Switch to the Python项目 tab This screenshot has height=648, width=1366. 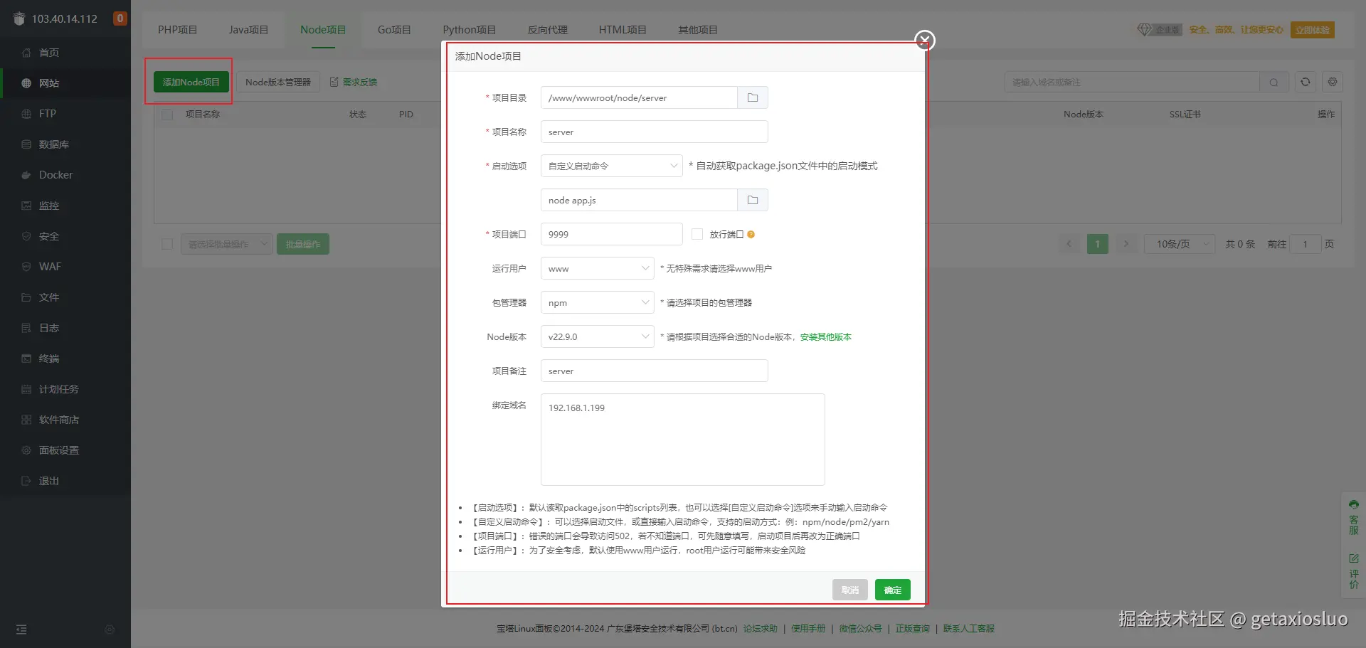click(470, 30)
